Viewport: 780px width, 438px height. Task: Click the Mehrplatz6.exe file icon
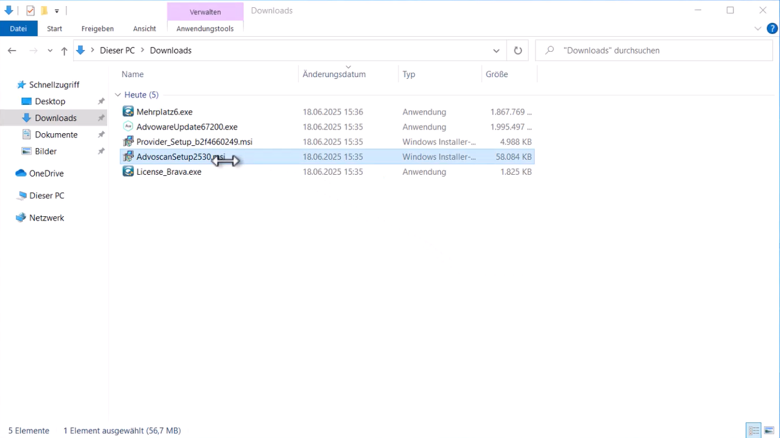point(128,111)
